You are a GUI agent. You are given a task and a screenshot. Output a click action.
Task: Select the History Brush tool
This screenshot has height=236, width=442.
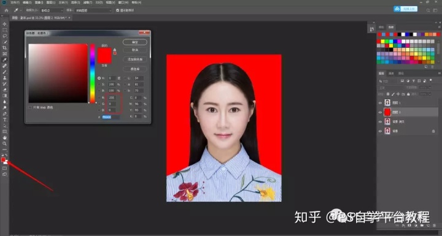[x=4, y=83]
